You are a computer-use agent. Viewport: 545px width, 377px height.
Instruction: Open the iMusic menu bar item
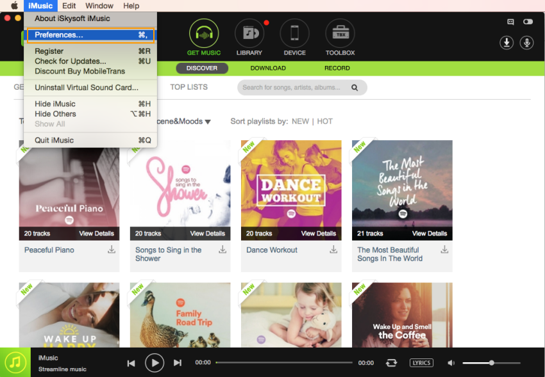[x=40, y=6]
